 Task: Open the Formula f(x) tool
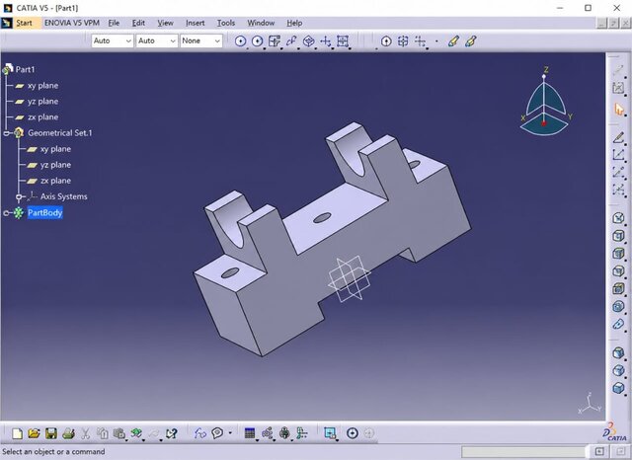click(x=199, y=433)
